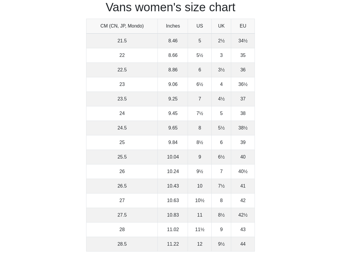The image size is (341, 256).
Task: Select the 9.84 inches cell
Action: pyautogui.click(x=173, y=143)
